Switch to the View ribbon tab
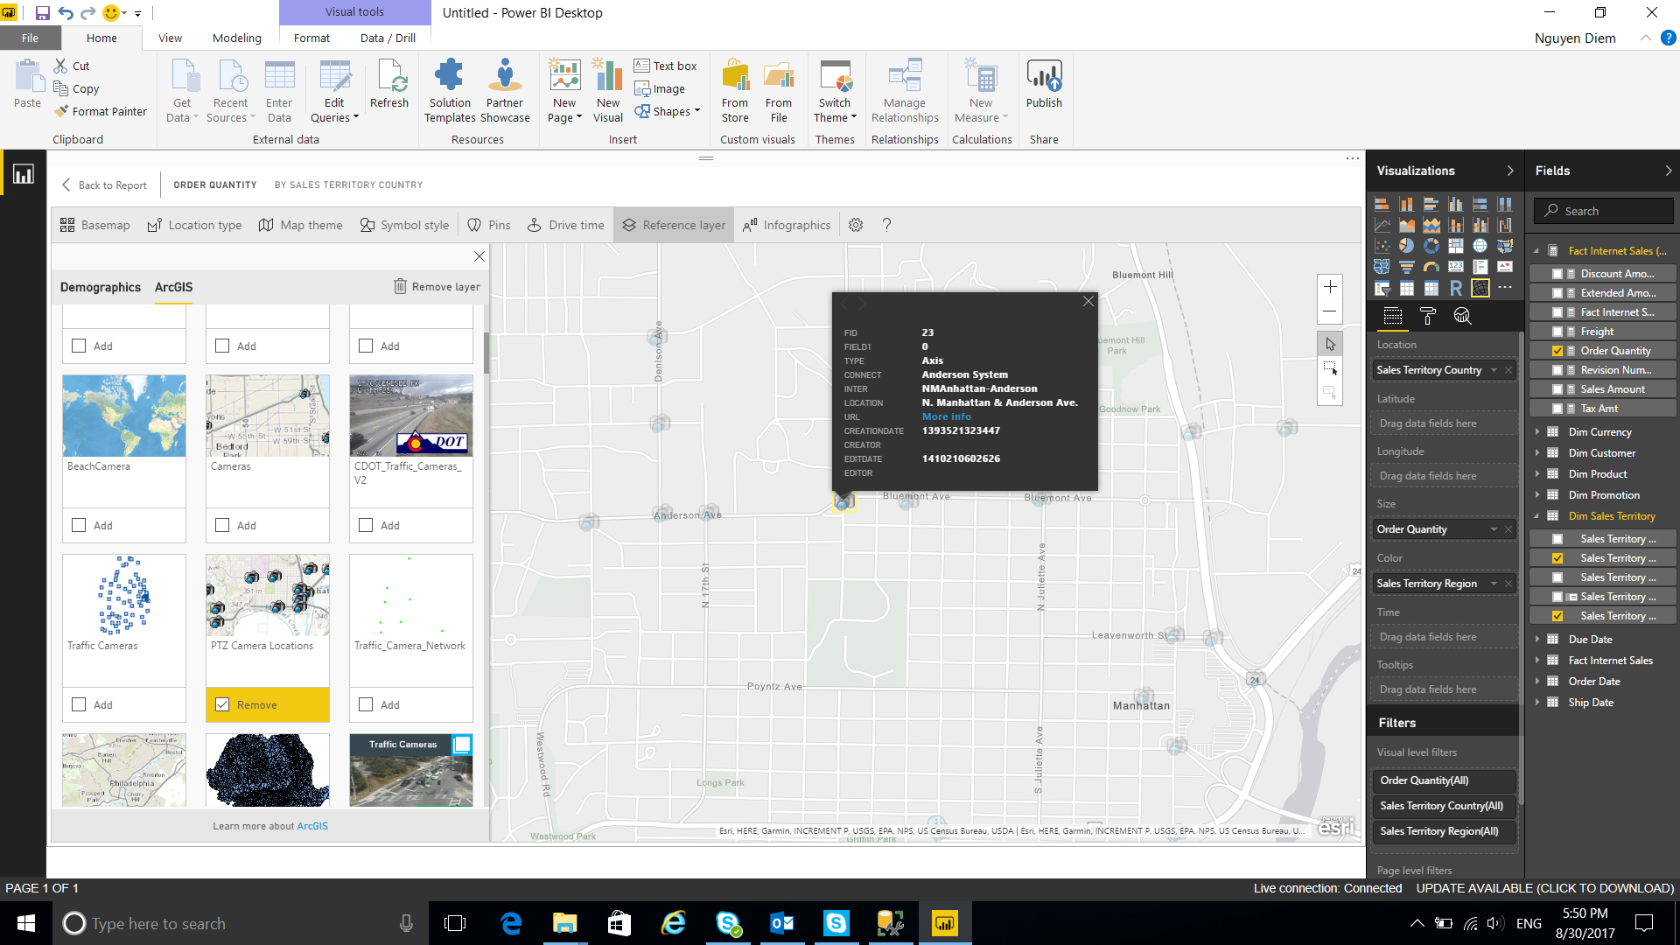 [170, 38]
